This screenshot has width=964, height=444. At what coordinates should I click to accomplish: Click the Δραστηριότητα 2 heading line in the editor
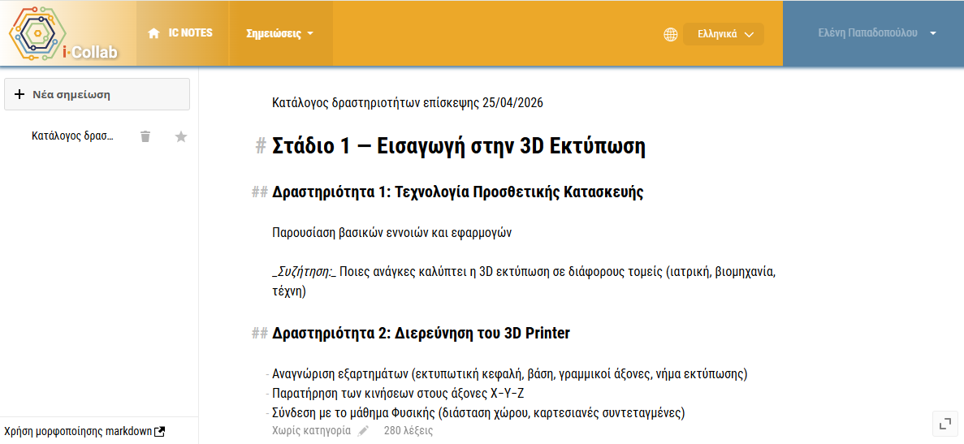(421, 334)
